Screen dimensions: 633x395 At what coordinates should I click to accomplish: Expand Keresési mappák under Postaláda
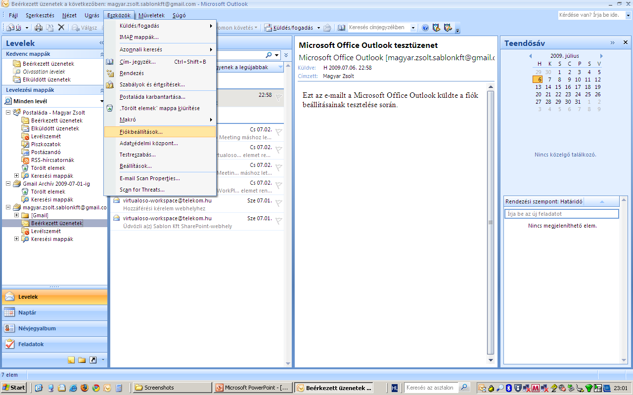point(16,176)
